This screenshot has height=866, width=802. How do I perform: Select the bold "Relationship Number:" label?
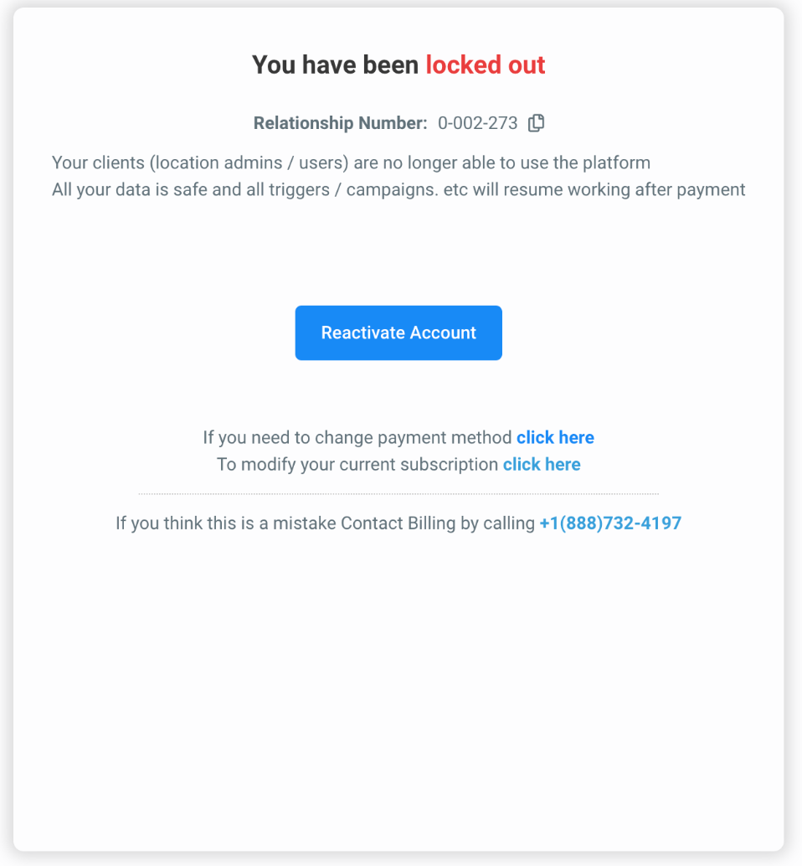[x=340, y=123]
